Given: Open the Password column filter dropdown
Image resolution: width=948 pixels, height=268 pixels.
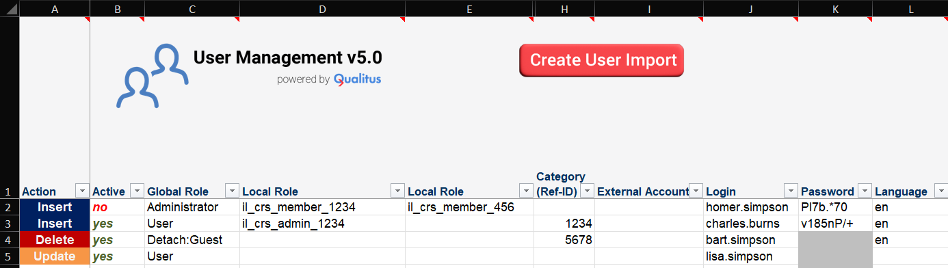Looking at the screenshot, I should click(x=864, y=191).
